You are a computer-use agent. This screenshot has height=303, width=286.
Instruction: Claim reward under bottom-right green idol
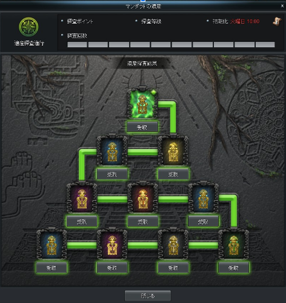pyautogui.click(x=233, y=268)
